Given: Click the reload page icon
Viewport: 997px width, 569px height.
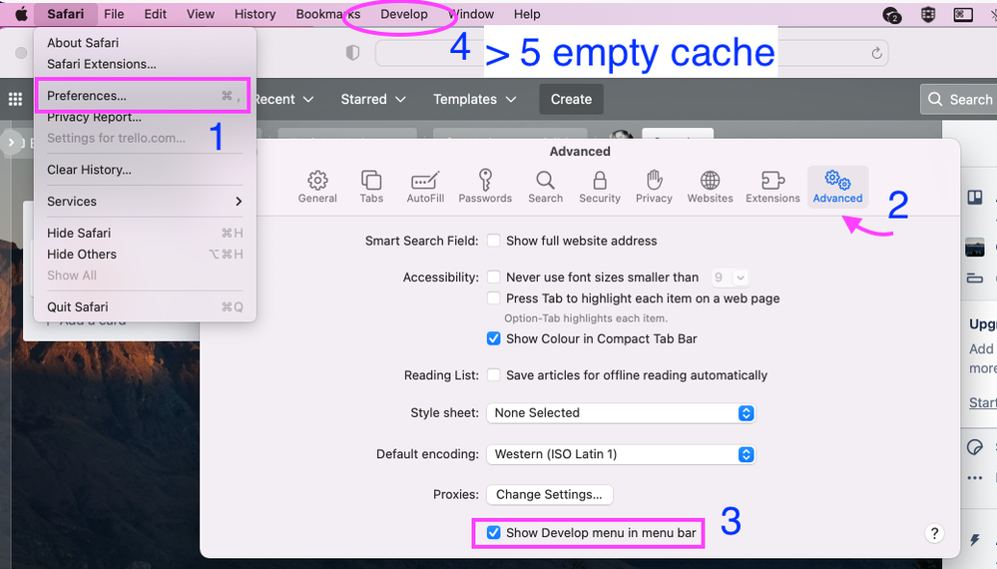Looking at the screenshot, I should (876, 53).
